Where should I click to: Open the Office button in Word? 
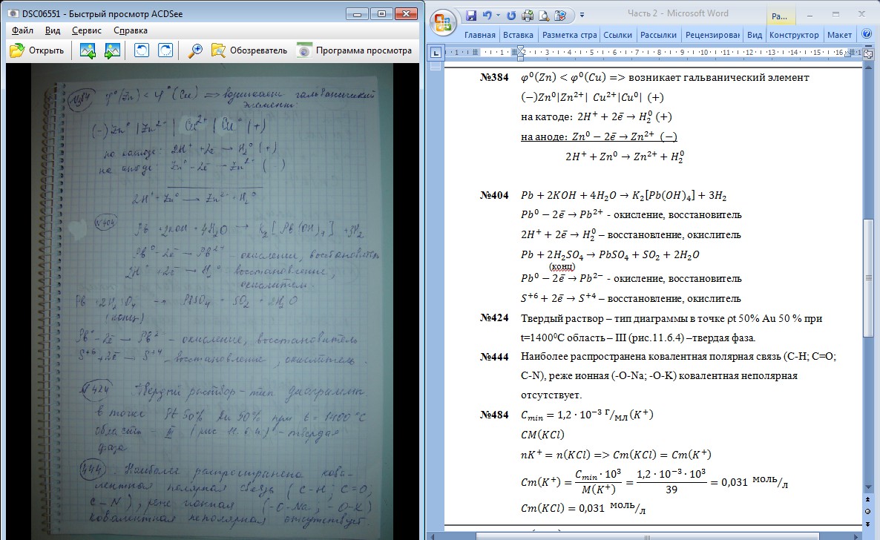(x=443, y=23)
